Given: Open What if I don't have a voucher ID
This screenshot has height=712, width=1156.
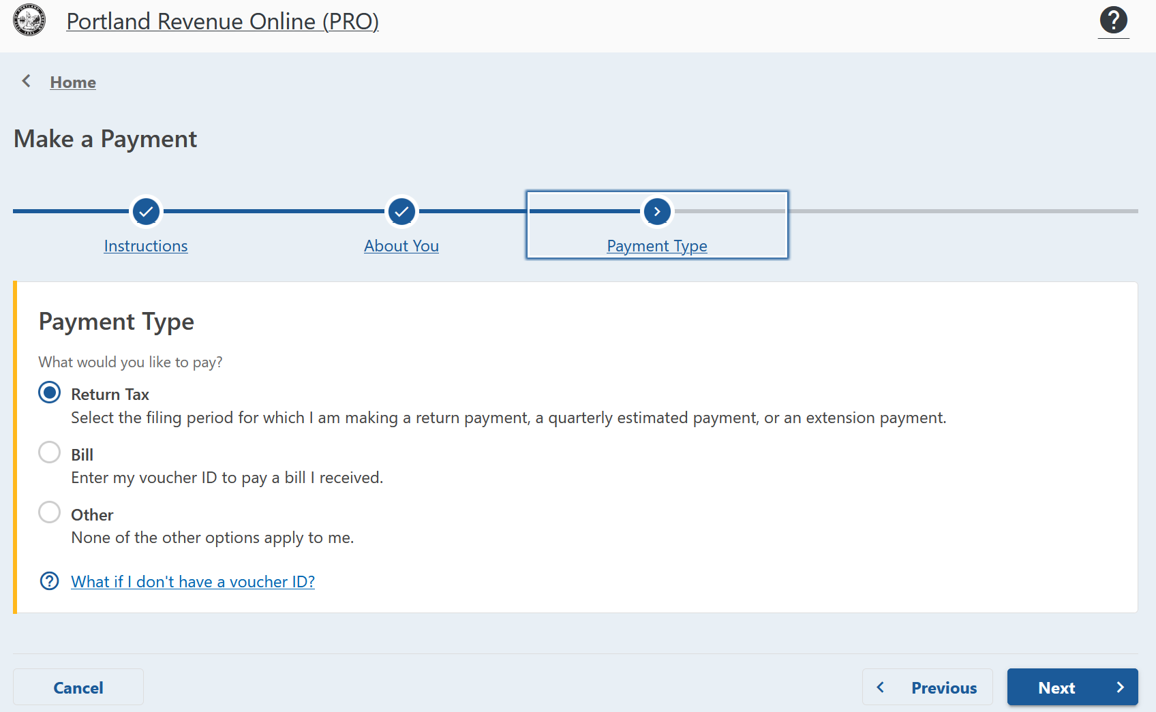Looking at the screenshot, I should pyautogui.click(x=193, y=581).
